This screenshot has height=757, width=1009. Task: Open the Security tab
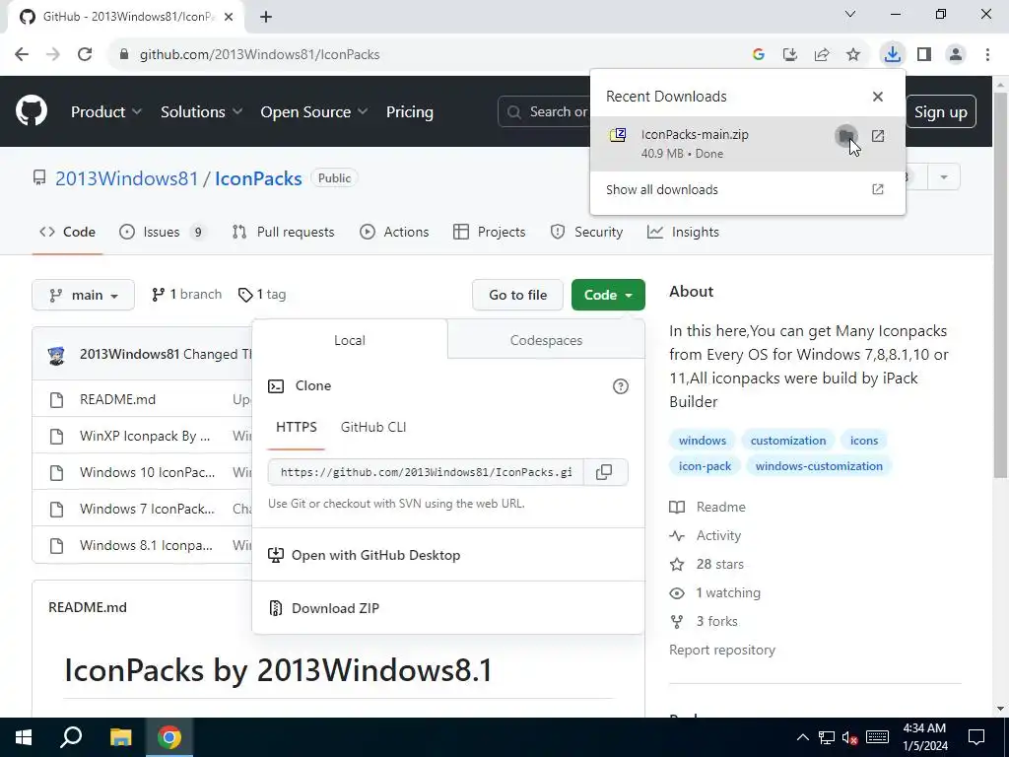(587, 232)
